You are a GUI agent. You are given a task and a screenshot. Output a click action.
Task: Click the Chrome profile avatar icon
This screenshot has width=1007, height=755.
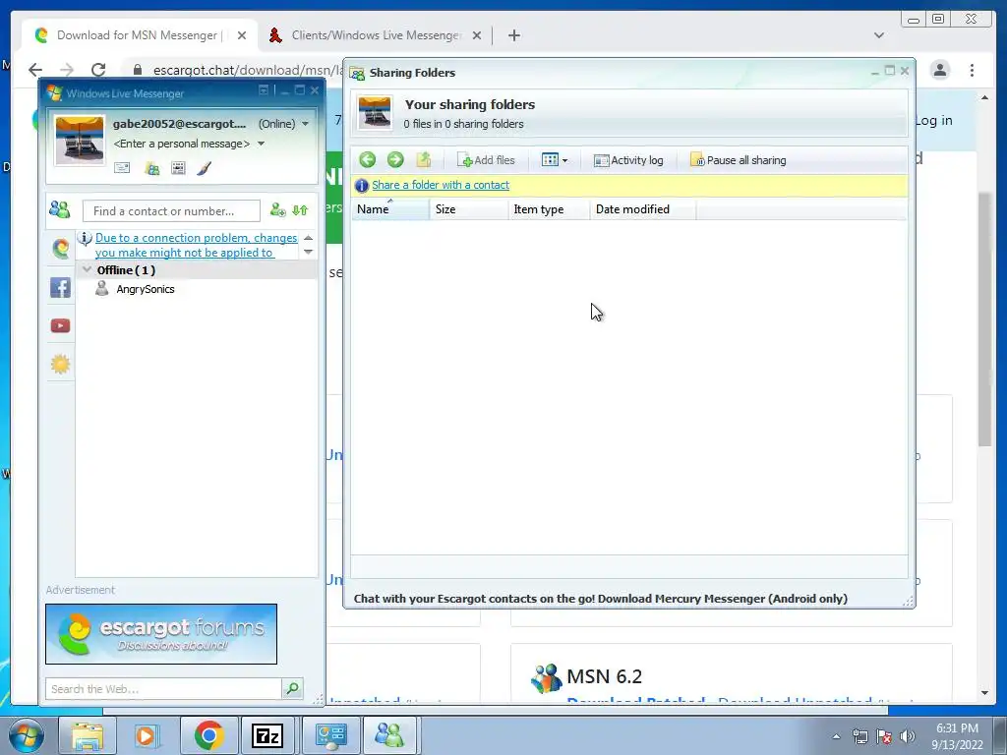[940, 70]
